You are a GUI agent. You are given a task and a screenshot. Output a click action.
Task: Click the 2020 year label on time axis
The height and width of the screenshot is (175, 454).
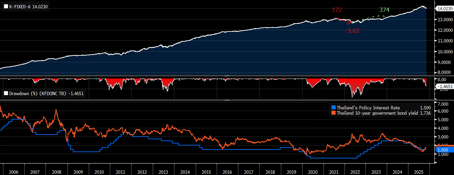point(313,172)
